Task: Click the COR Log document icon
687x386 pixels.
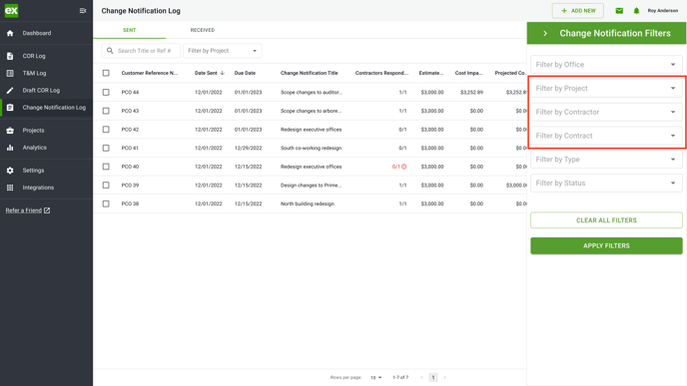Action: pyautogui.click(x=10, y=56)
